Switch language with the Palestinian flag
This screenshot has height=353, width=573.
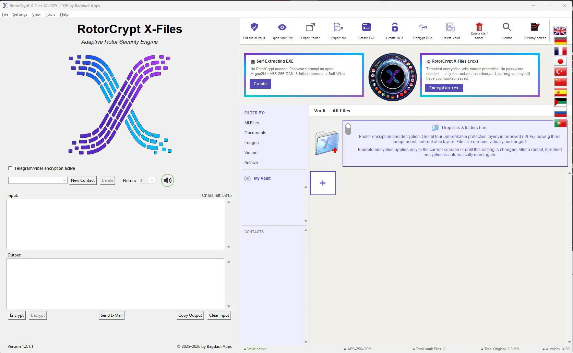tap(560, 102)
